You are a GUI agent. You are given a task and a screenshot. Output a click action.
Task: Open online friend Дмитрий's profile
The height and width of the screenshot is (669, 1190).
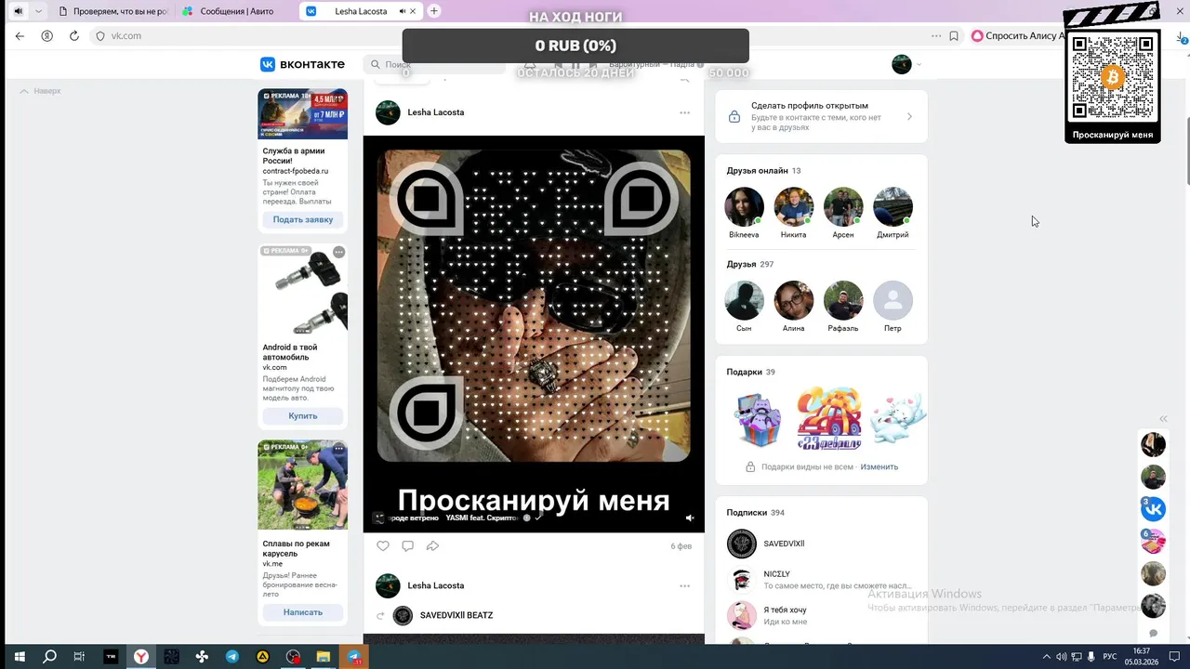click(892, 207)
